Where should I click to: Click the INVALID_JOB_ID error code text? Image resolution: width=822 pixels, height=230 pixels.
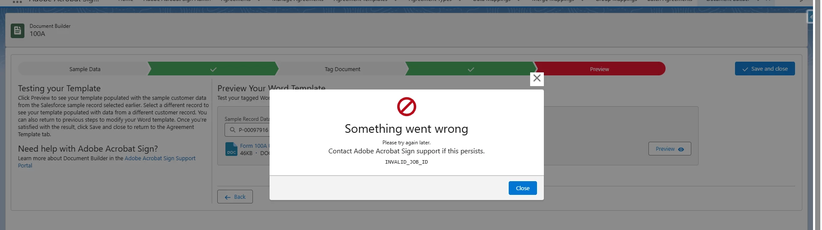point(406,162)
